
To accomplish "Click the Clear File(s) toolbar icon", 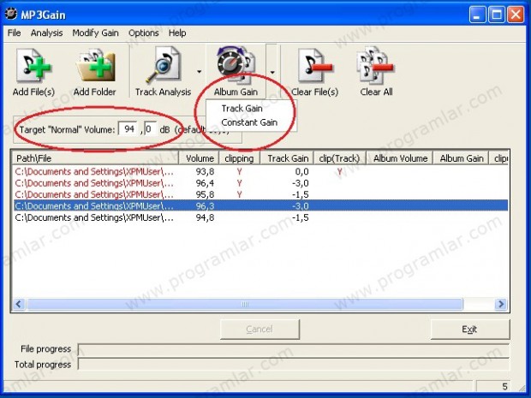I will [x=314, y=65].
